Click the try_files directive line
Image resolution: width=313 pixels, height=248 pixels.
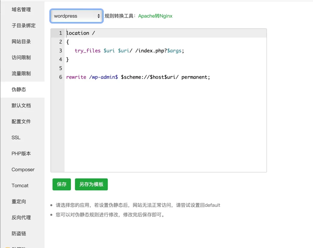(x=129, y=51)
